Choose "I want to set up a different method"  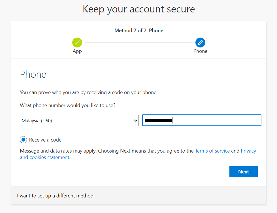pyautogui.click(x=55, y=196)
